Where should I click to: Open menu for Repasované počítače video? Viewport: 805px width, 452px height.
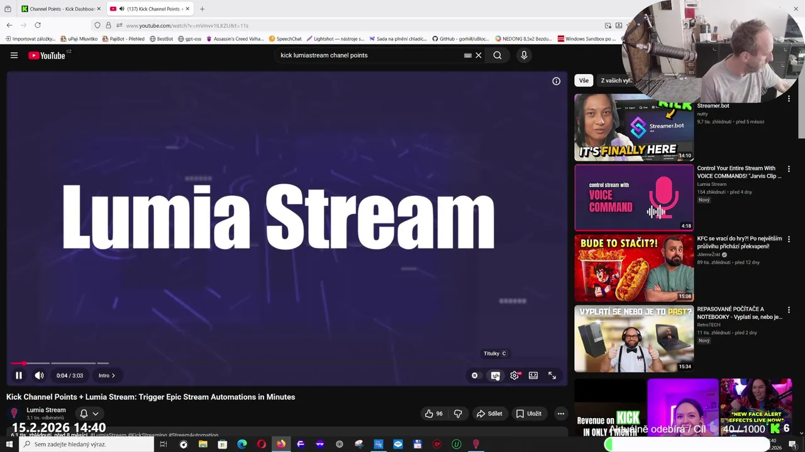click(x=789, y=309)
